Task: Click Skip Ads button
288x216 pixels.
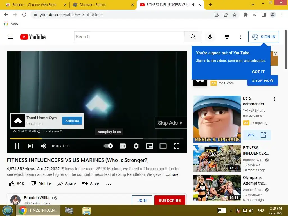Action: click(x=171, y=123)
